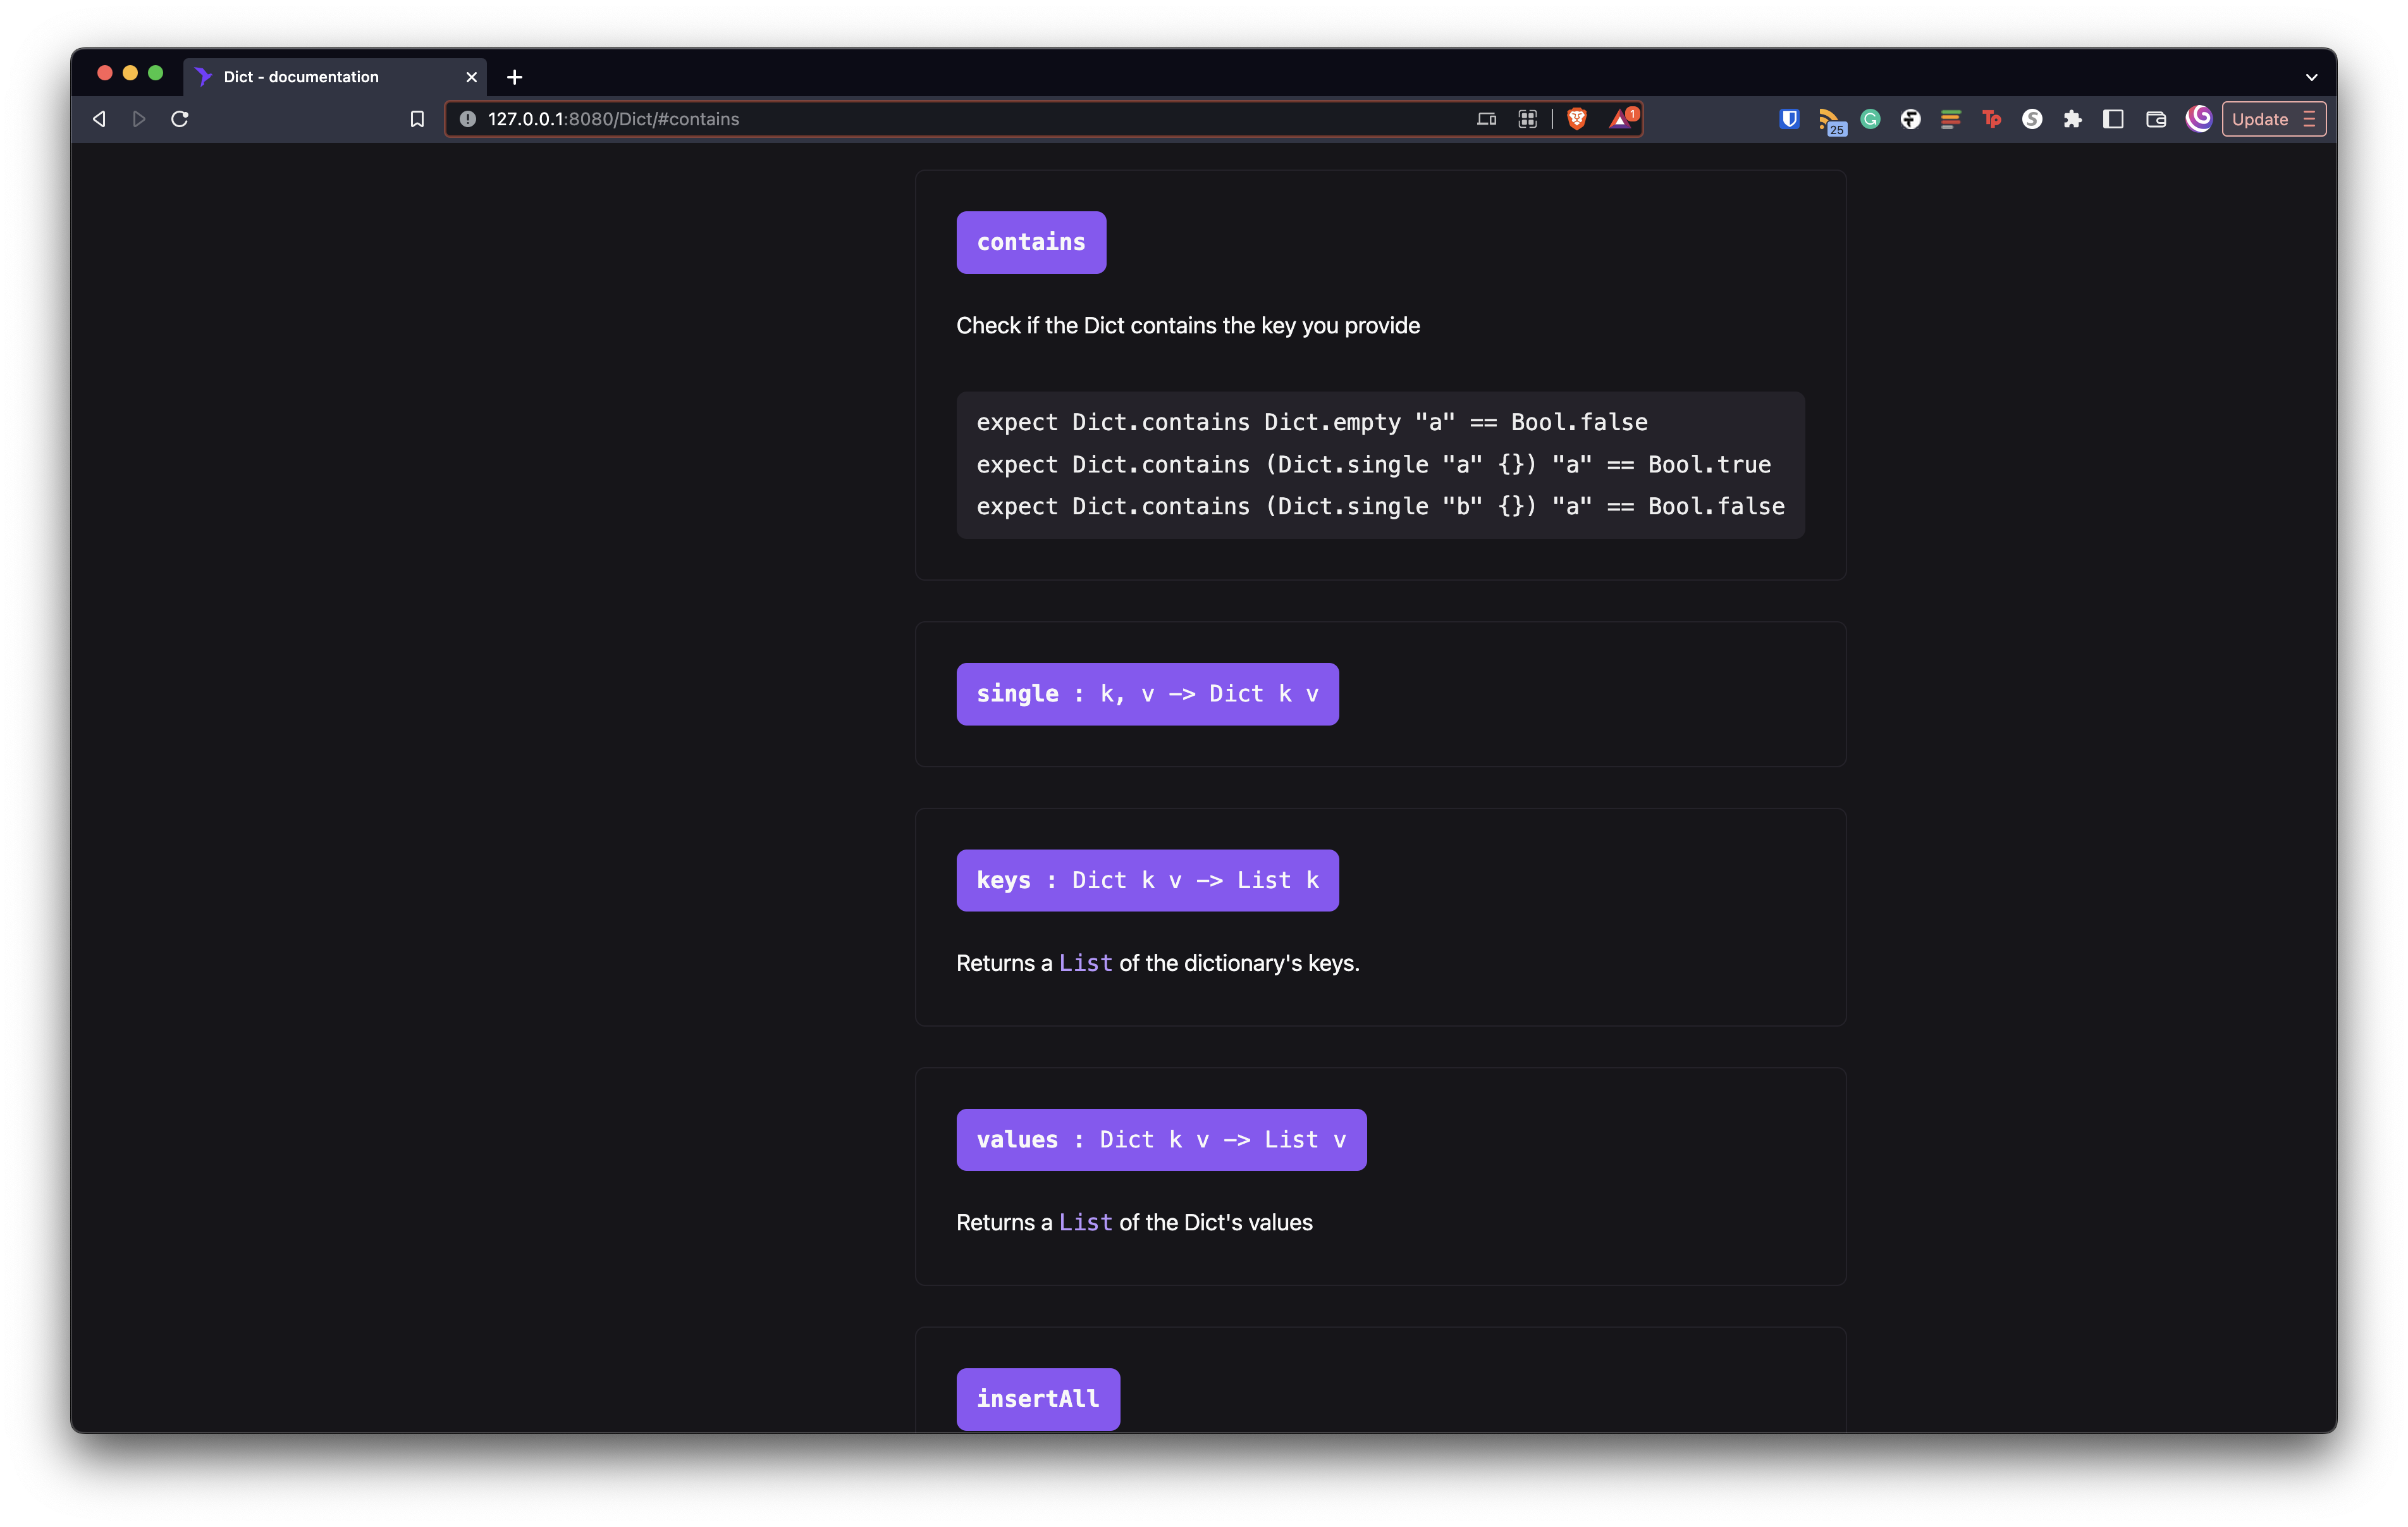Select the Dict - documentation tab
The image size is (2408, 1527).
click(x=301, y=77)
